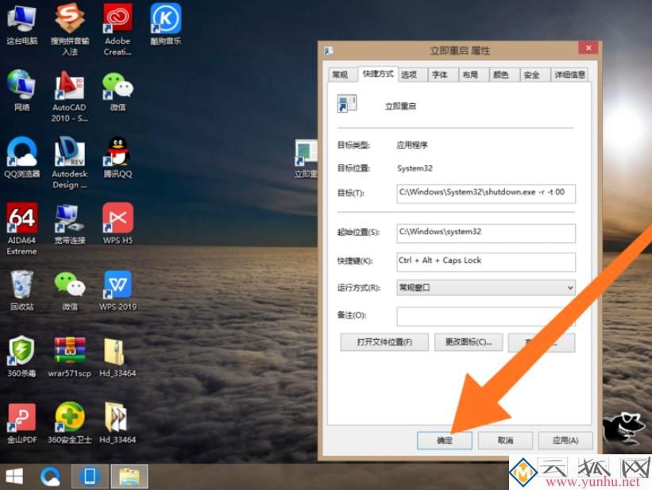Viewport: 652px width, 490px height.
Task: Open AIDA64 Extreme desktop icon
Action: (x=21, y=218)
